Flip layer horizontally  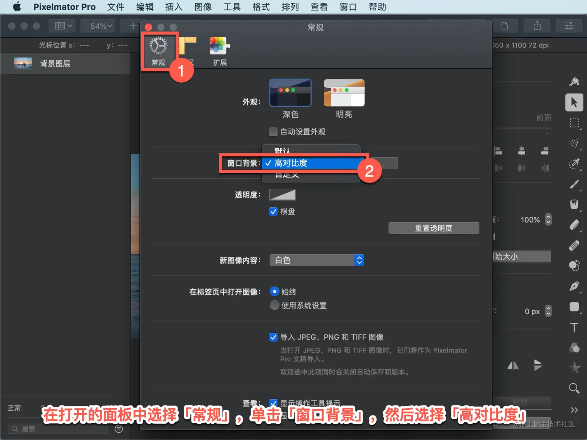(513, 365)
